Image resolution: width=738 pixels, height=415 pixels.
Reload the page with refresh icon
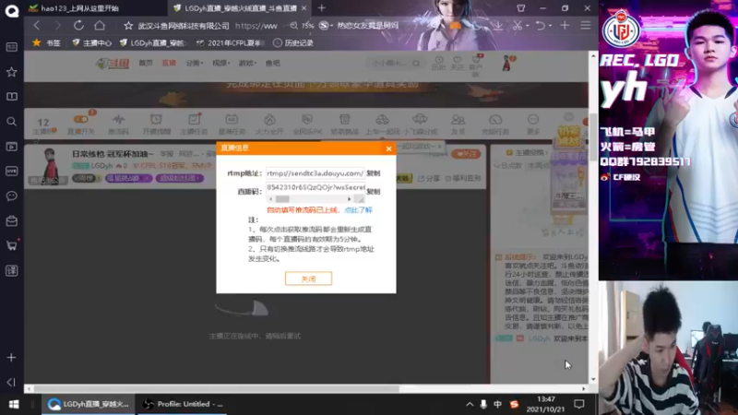coord(78,26)
